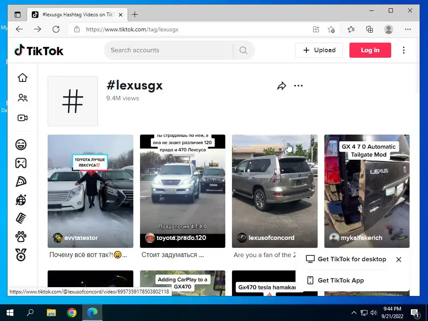This screenshot has width=428, height=321.
Task: Show hidden system tray icons chevron
Action: (x=354, y=313)
